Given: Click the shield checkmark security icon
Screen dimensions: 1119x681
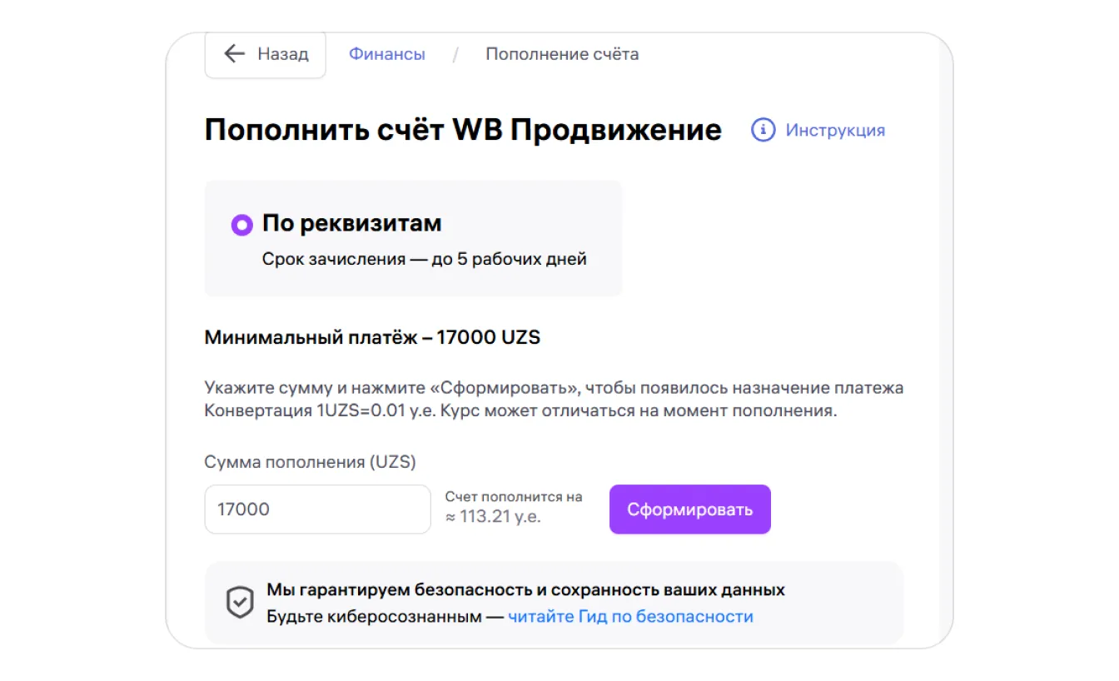Looking at the screenshot, I should click(240, 603).
